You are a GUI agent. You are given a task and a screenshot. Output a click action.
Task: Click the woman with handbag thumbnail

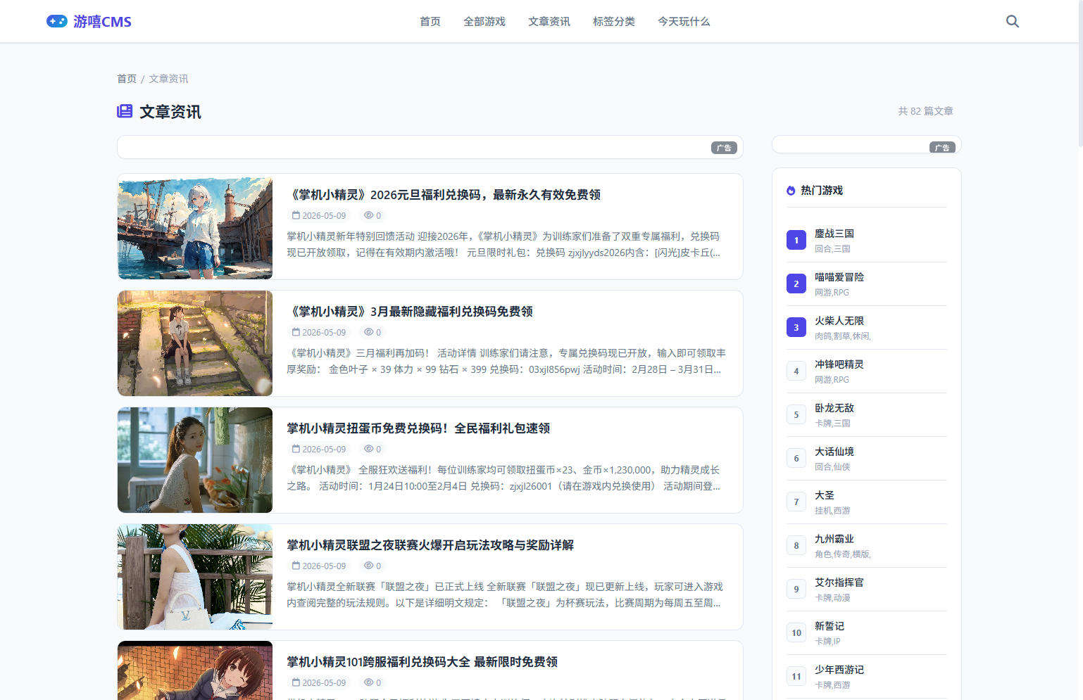[195, 577]
